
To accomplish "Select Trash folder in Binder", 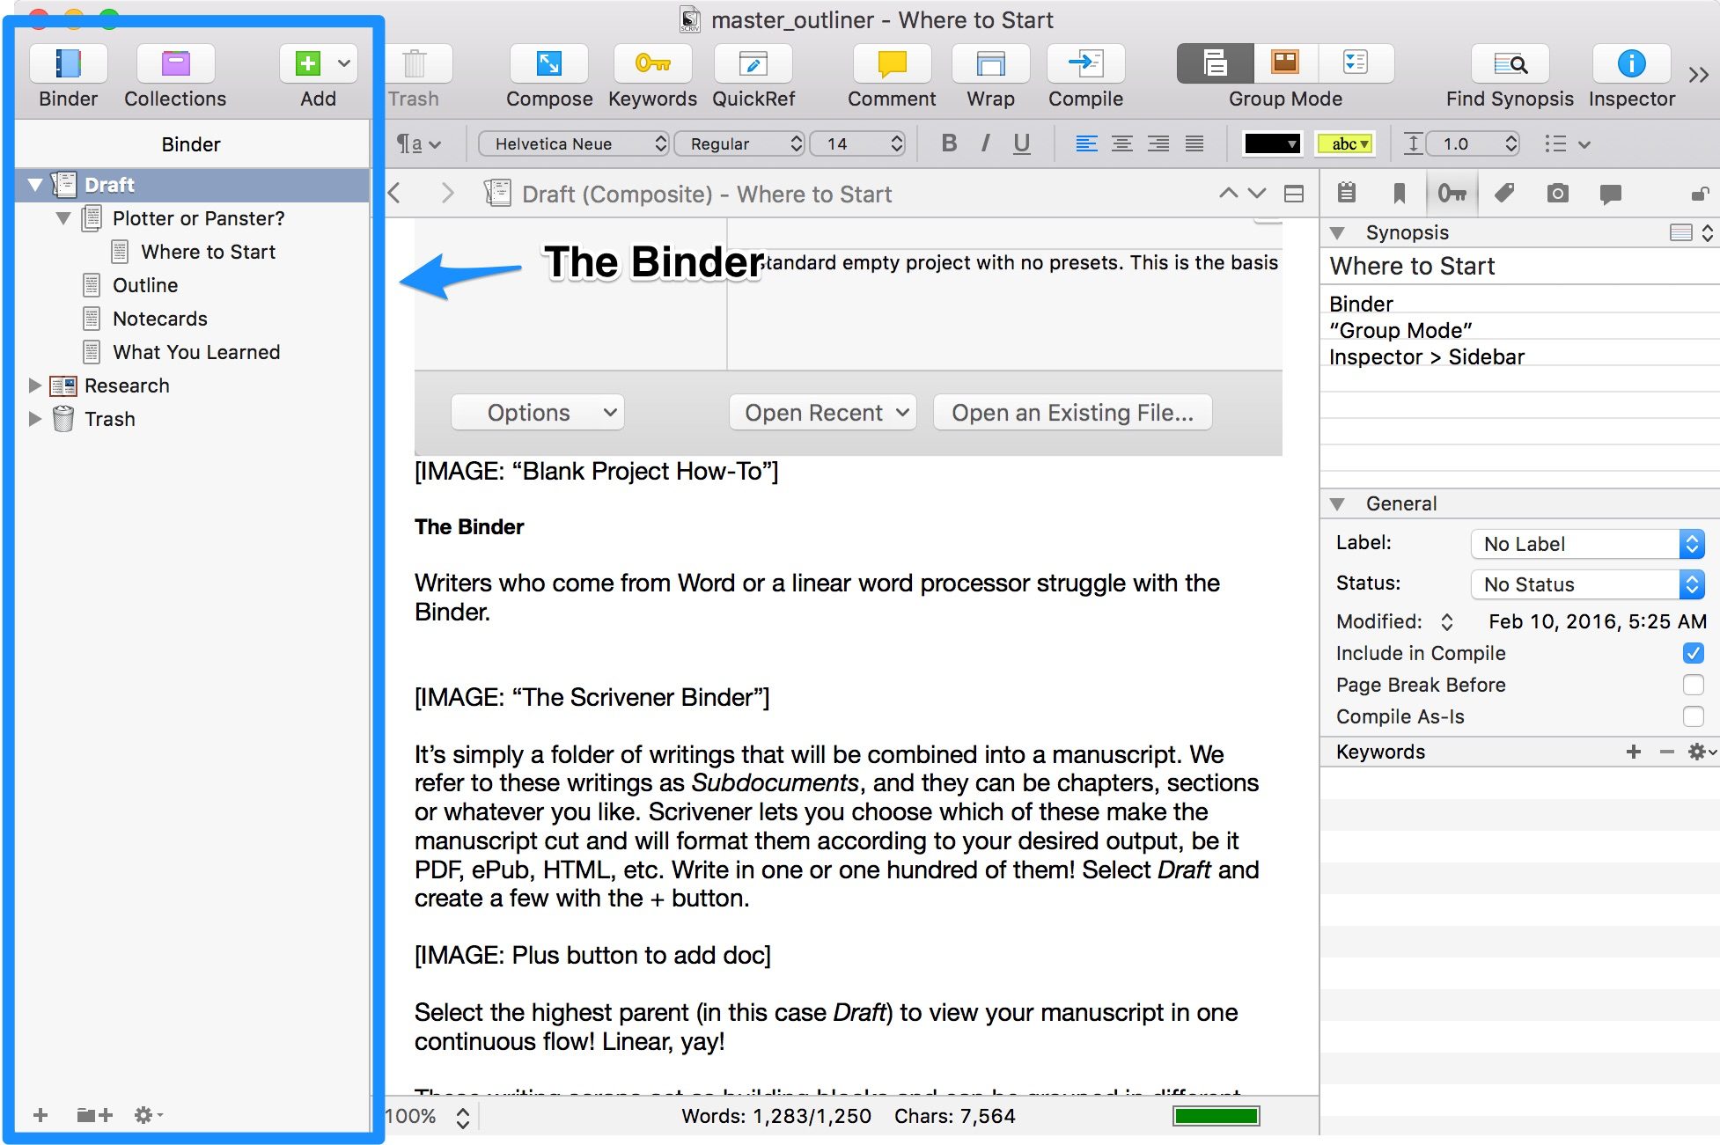I will [x=110, y=419].
